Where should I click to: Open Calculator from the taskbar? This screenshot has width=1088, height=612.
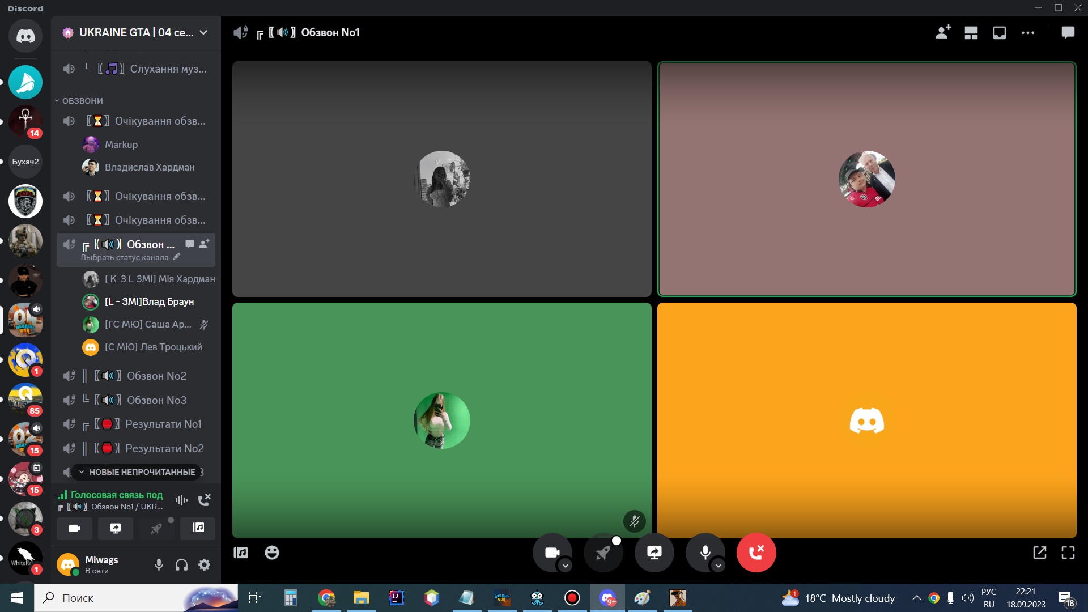coord(291,598)
